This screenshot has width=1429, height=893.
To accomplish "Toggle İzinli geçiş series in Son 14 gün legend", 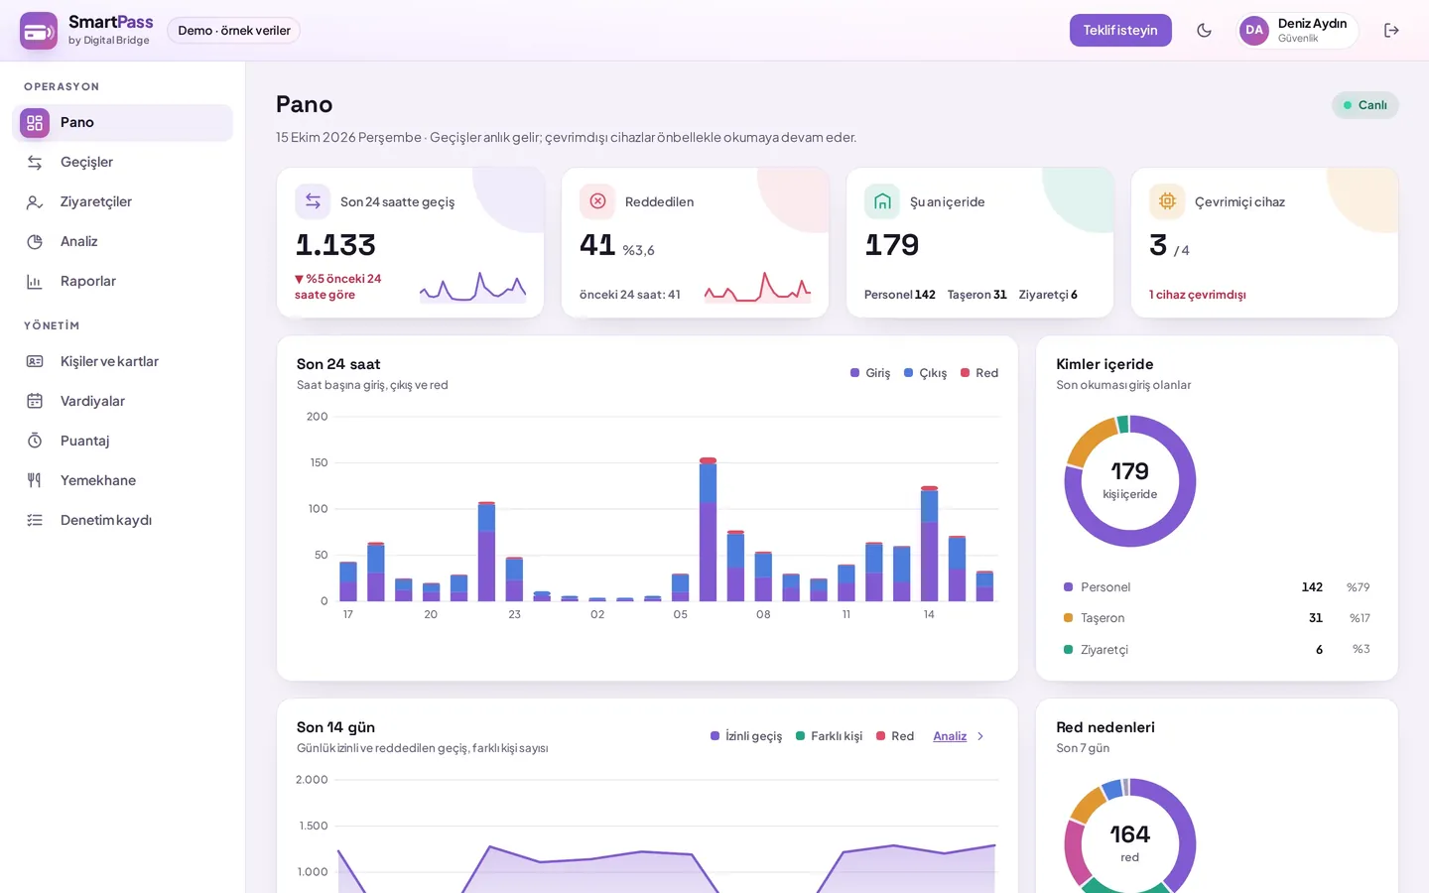I will click(746, 736).
